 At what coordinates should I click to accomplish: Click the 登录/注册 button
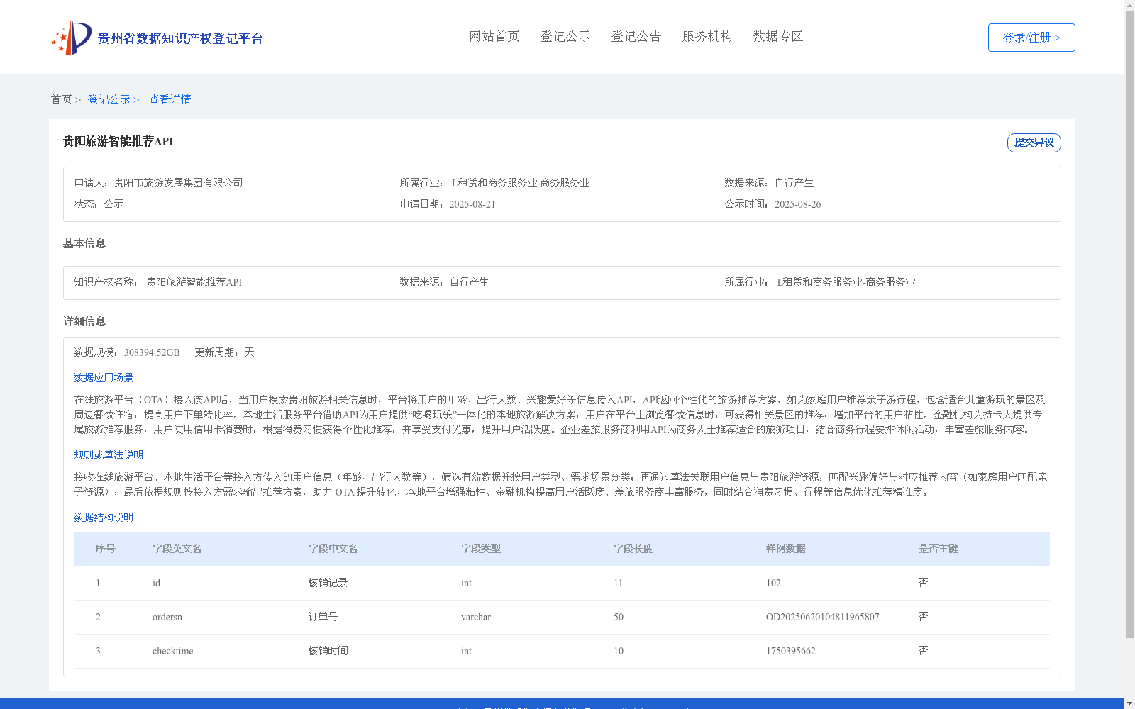coord(1031,38)
